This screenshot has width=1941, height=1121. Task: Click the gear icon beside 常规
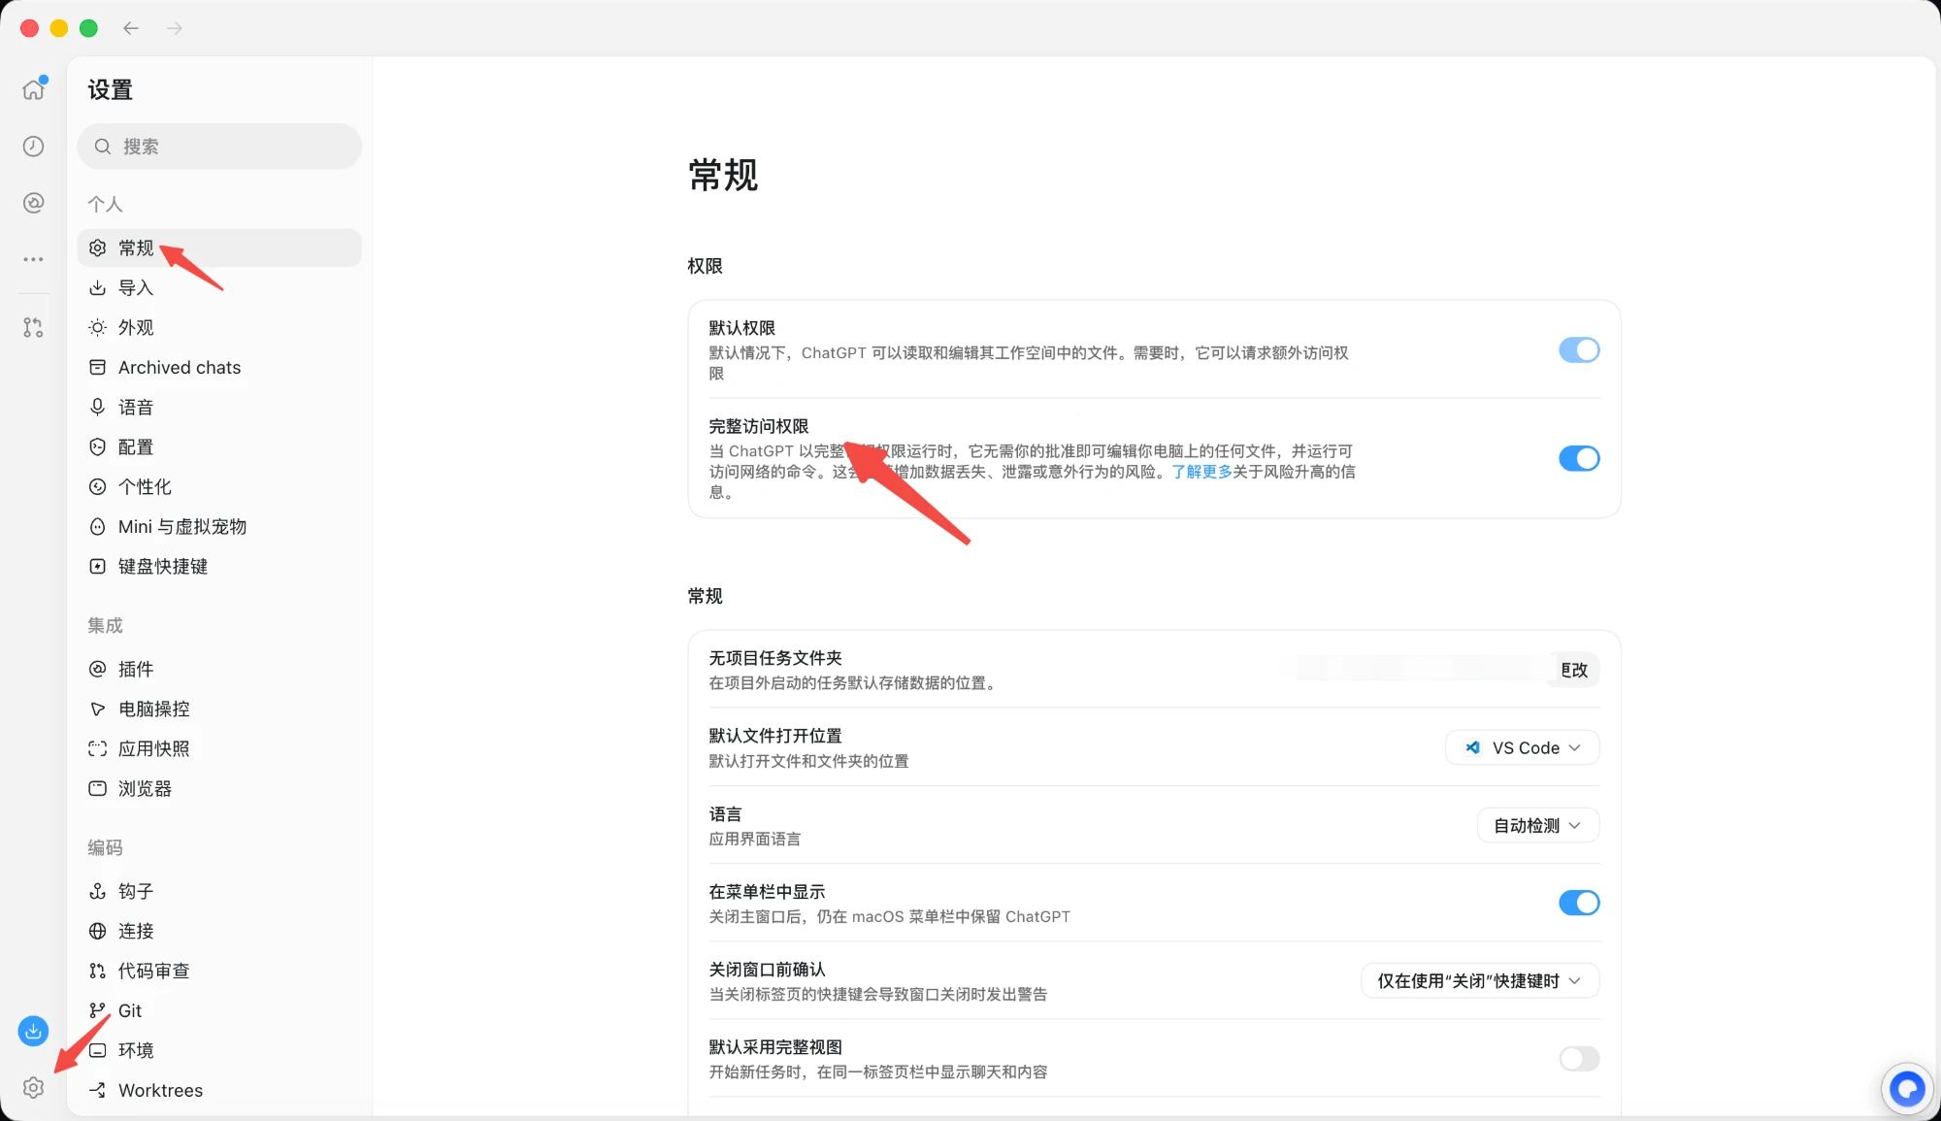click(x=98, y=248)
